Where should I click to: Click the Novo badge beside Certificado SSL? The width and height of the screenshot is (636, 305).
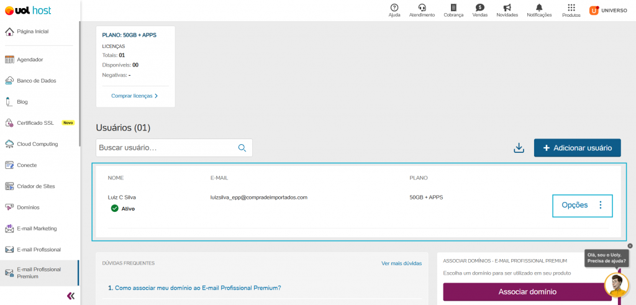[x=68, y=122]
